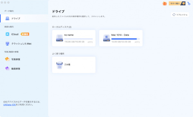Select the iCloud cloud icon in sidebar
This screenshot has height=117, width=193.
click(x=7, y=34)
